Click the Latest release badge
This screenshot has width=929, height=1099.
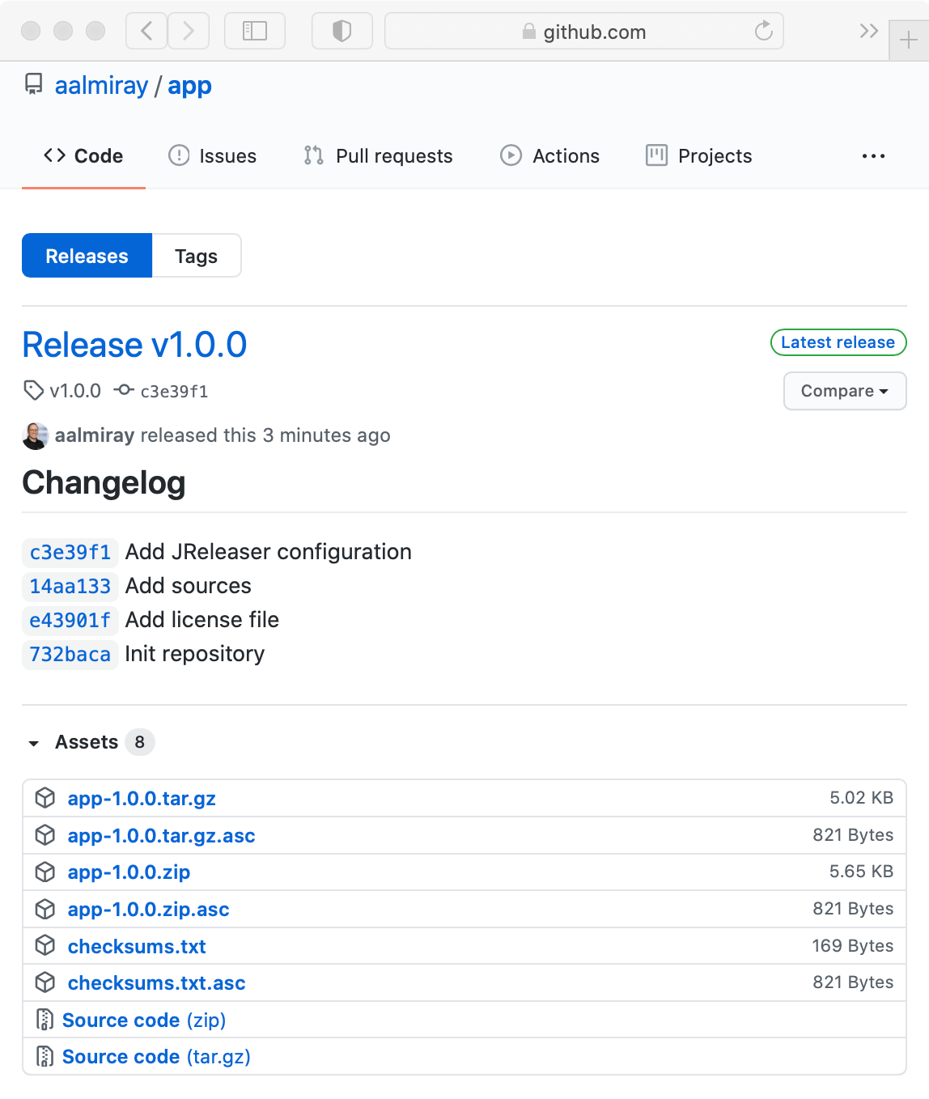838,342
